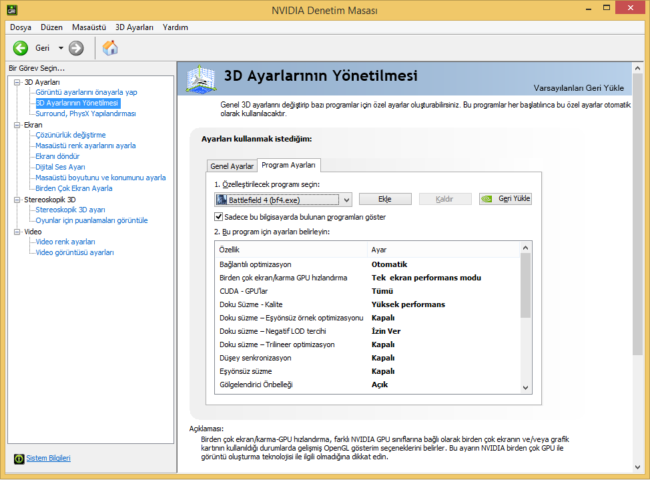Click the main panel scroll-up arrow
Viewport: 650px width, 480px height.
tap(637, 68)
